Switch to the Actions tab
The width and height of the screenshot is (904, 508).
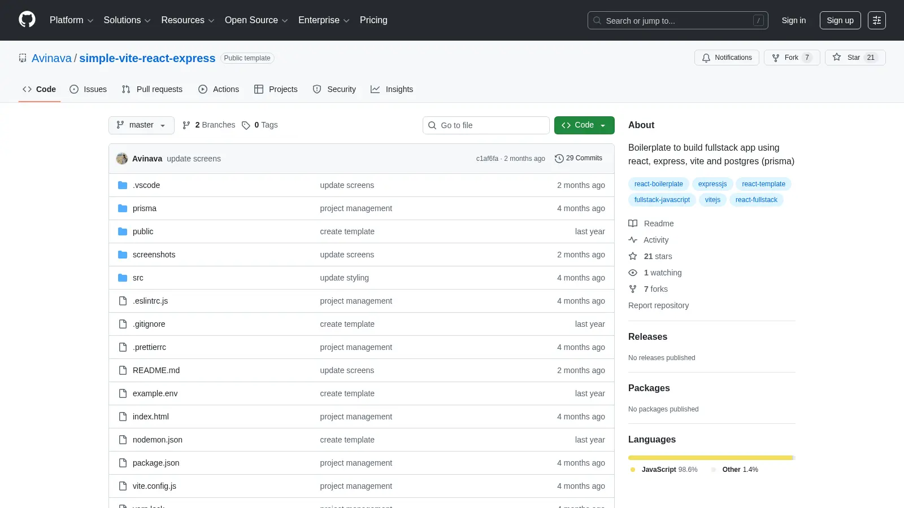click(x=219, y=89)
